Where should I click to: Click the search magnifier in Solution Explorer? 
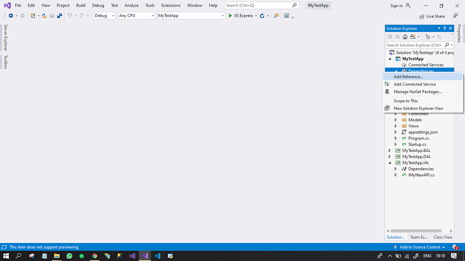click(447, 45)
